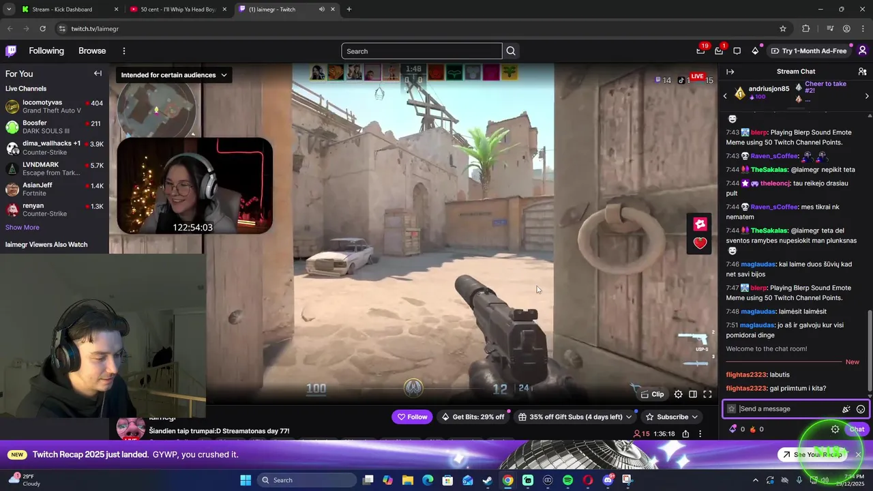The width and height of the screenshot is (873, 491).
Task: Bookmark this page star icon
Action: point(783,29)
